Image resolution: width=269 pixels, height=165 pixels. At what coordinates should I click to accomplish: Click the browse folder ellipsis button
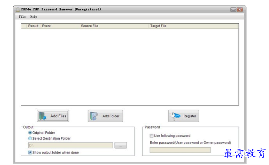click(120, 145)
